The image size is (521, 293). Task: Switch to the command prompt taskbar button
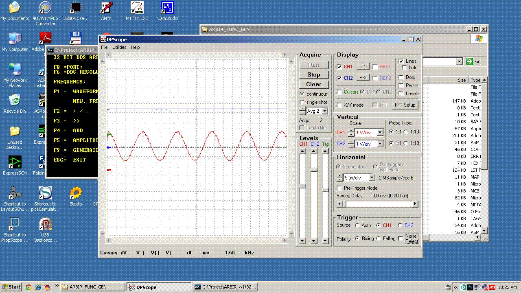(x=225, y=287)
